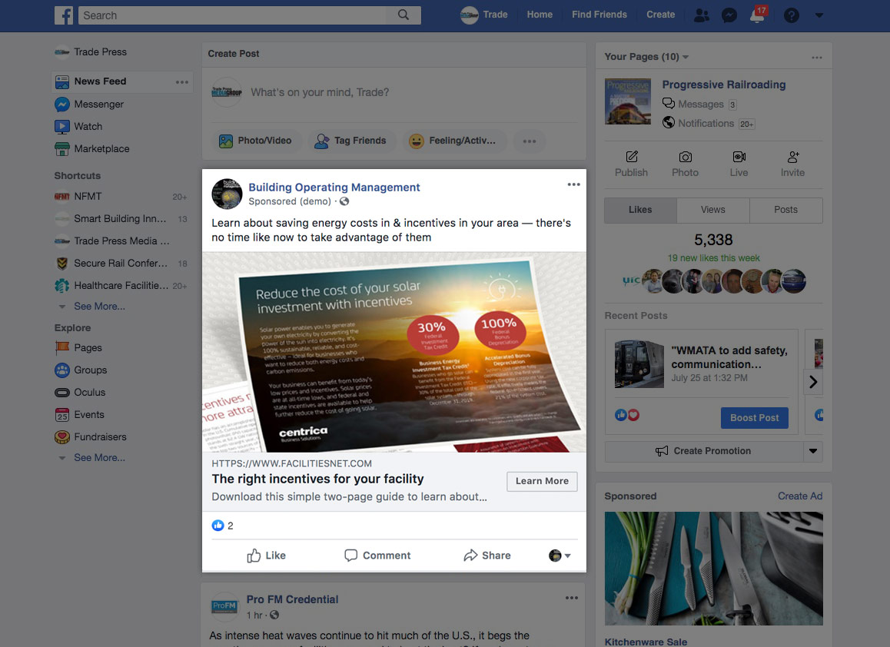Image resolution: width=890 pixels, height=647 pixels.
Task: Click Boost Post button
Action: click(754, 418)
